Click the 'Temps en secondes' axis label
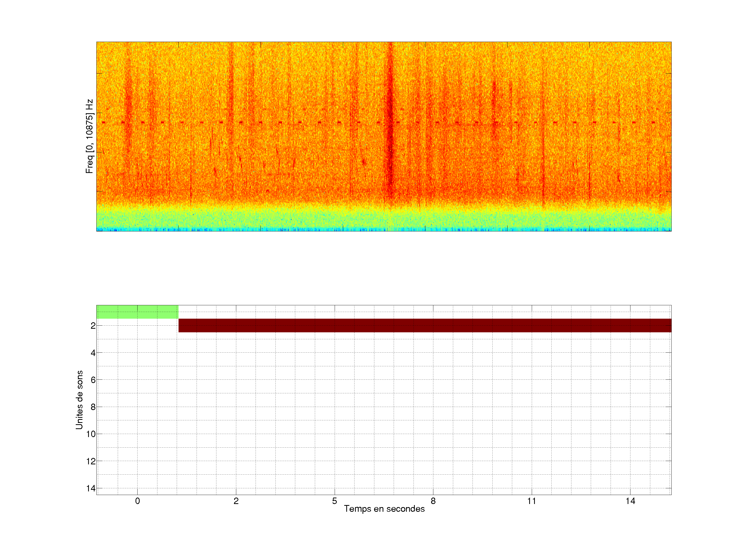742x556 pixels. (x=384, y=509)
